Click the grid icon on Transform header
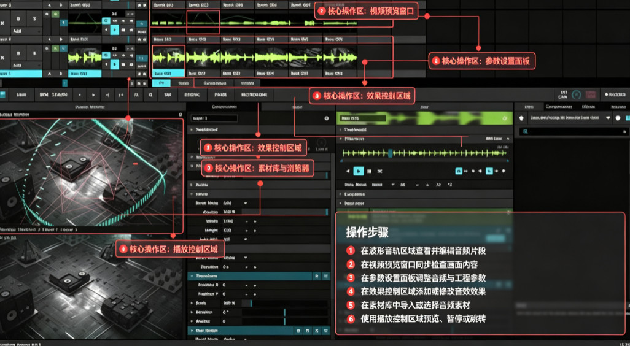Viewport: 630px width, 346px height. (x=326, y=276)
